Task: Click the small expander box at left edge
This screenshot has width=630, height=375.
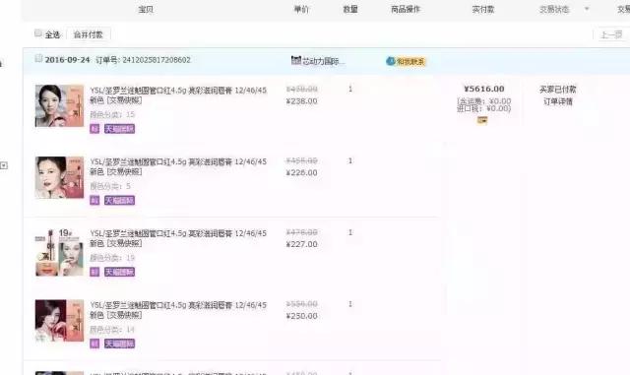Action: coord(4,165)
